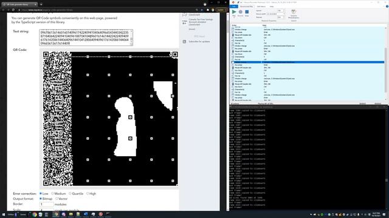389x218 pixels.
Task: Select High error correction
Action: click(88, 194)
